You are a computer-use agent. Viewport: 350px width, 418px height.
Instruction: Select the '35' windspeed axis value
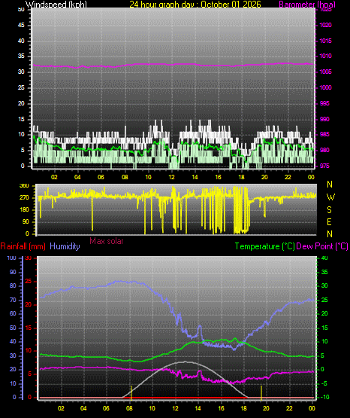tap(21, 56)
